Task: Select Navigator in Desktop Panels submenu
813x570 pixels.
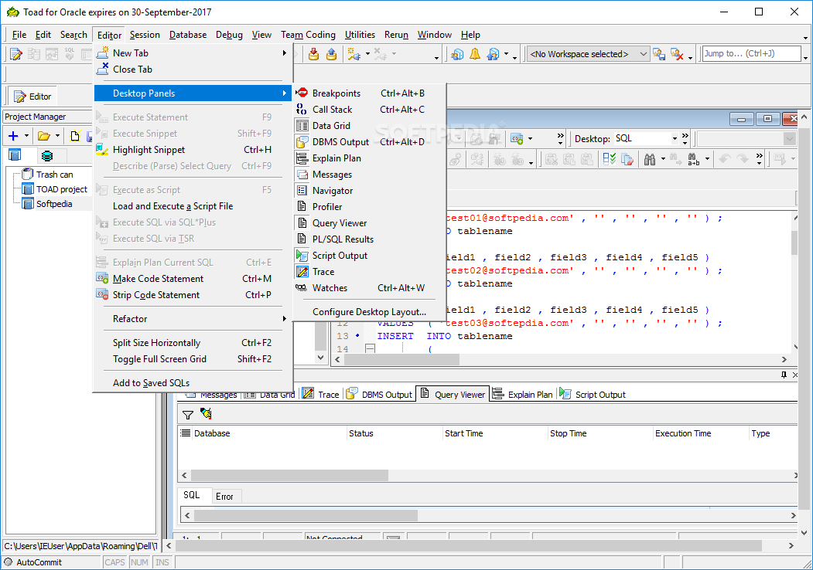Action: click(369, 191)
